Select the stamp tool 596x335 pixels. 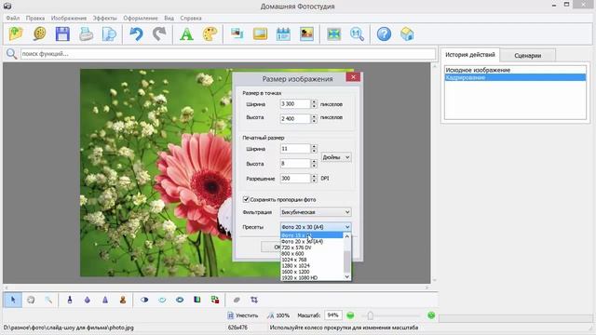pyautogui.click(x=123, y=300)
